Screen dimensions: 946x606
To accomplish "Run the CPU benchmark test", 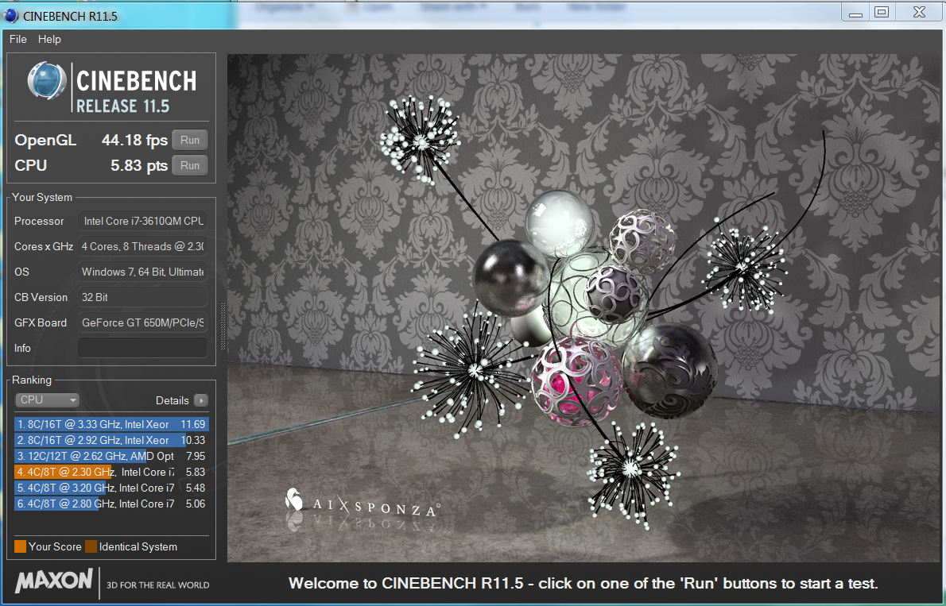I will (x=190, y=165).
